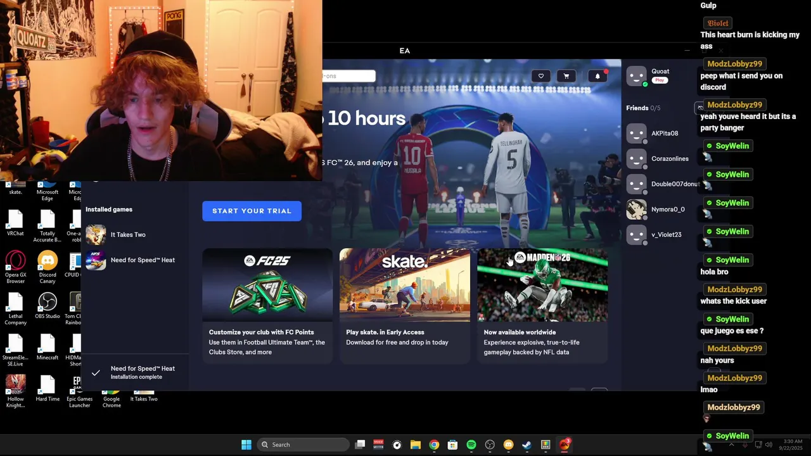This screenshot has height=456, width=811.
Task: Open Hard Time desktop shortcut
Action: pos(48,388)
